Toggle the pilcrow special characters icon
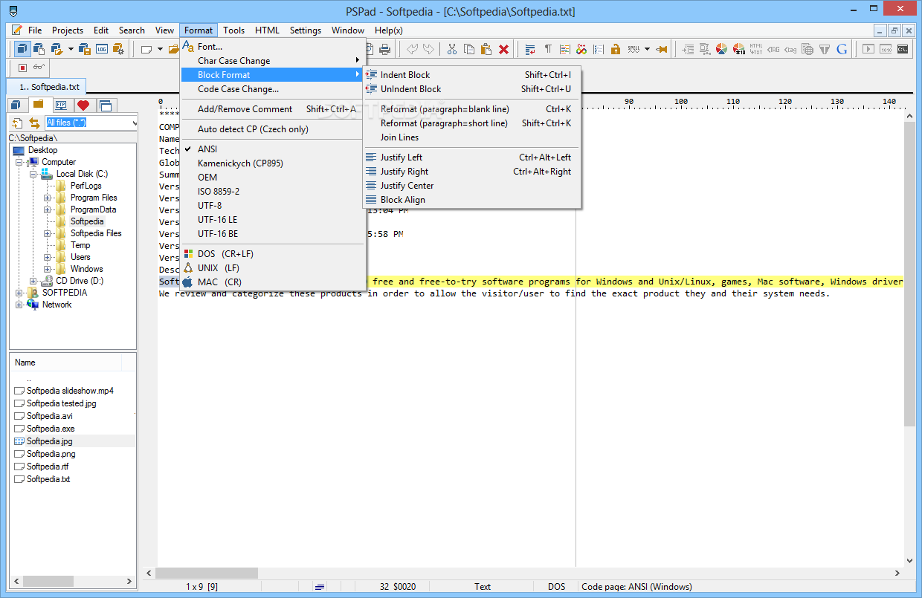This screenshot has width=922, height=598. coord(548,49)
